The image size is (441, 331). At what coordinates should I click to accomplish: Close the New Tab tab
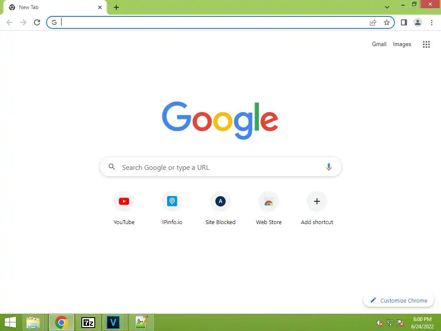(100, 7)
